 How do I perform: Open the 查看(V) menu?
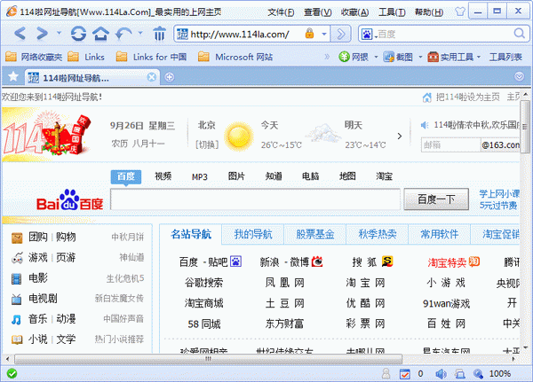tap(317, 12)
